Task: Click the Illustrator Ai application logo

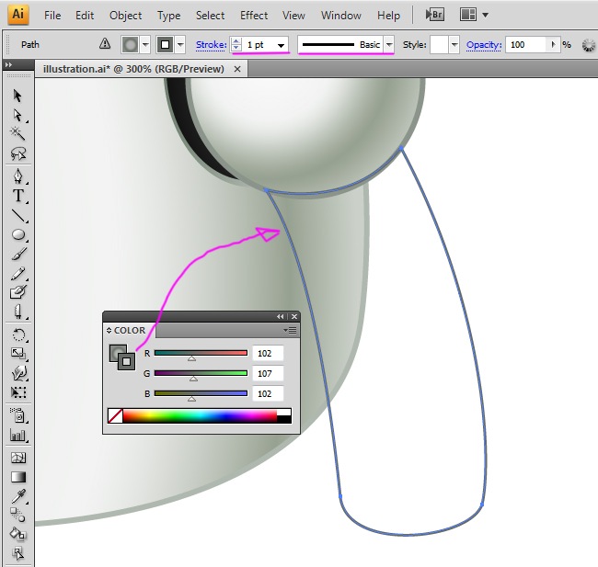Action: [18, 15]
